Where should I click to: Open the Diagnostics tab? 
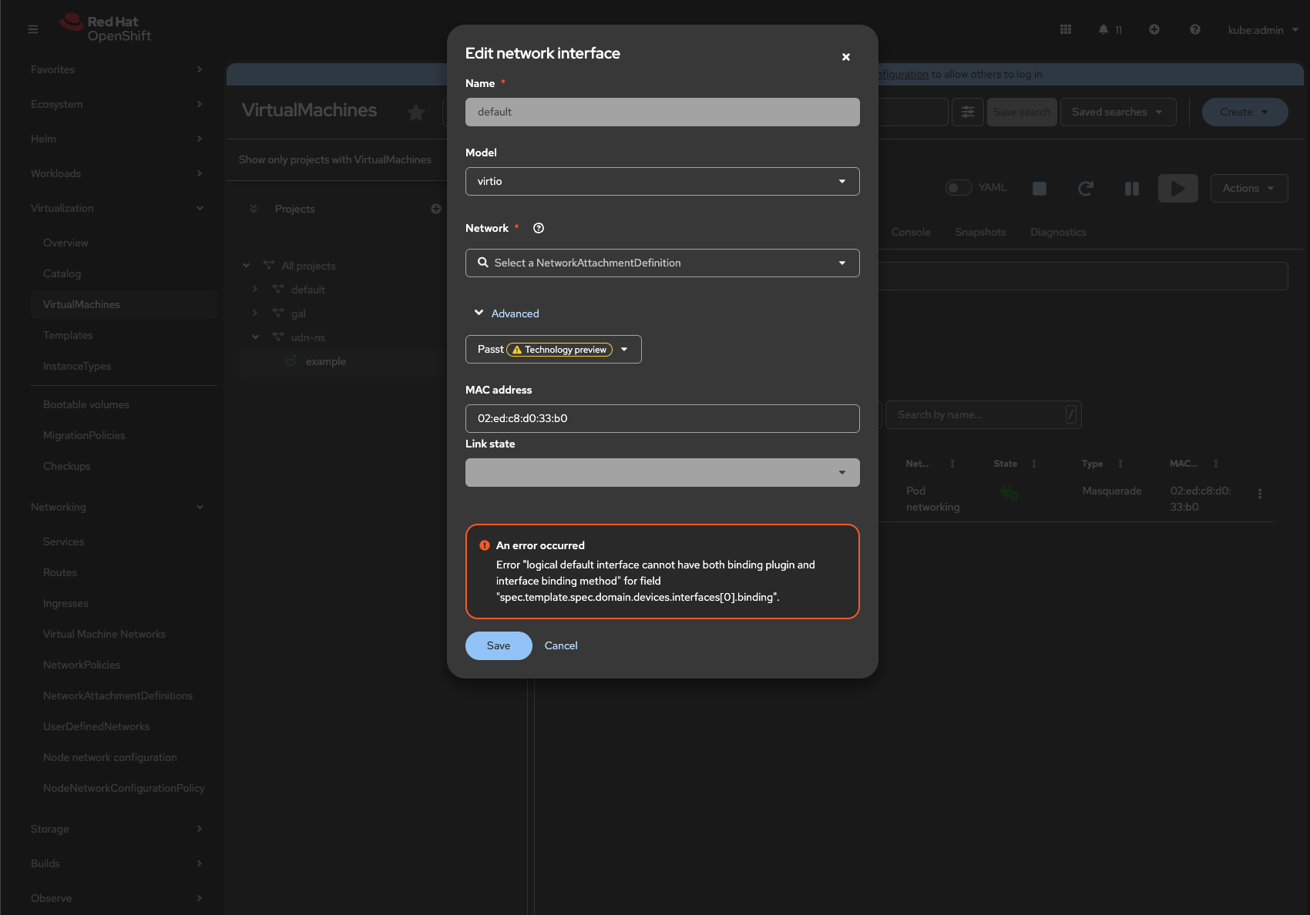tap(1058, 232)
